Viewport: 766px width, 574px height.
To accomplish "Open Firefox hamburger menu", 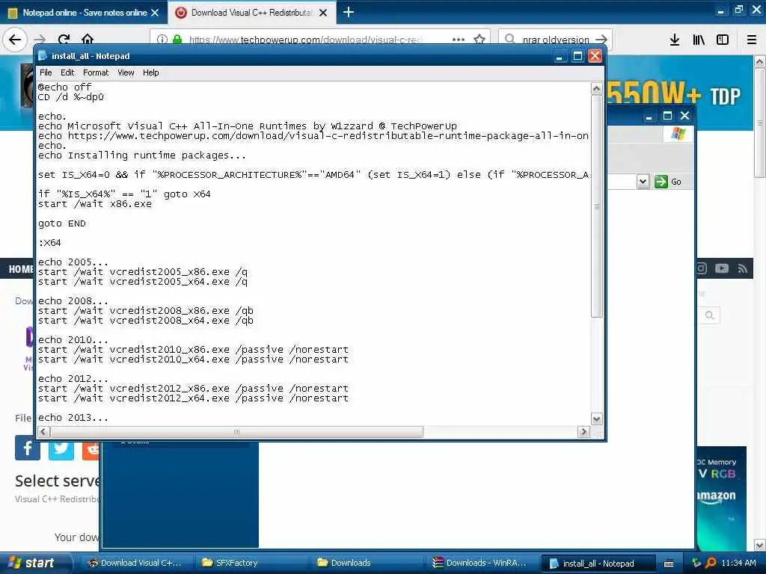I will (752, 40).
